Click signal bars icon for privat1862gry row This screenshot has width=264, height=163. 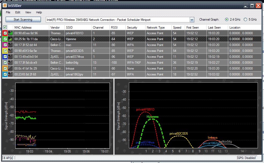[10, 74]
